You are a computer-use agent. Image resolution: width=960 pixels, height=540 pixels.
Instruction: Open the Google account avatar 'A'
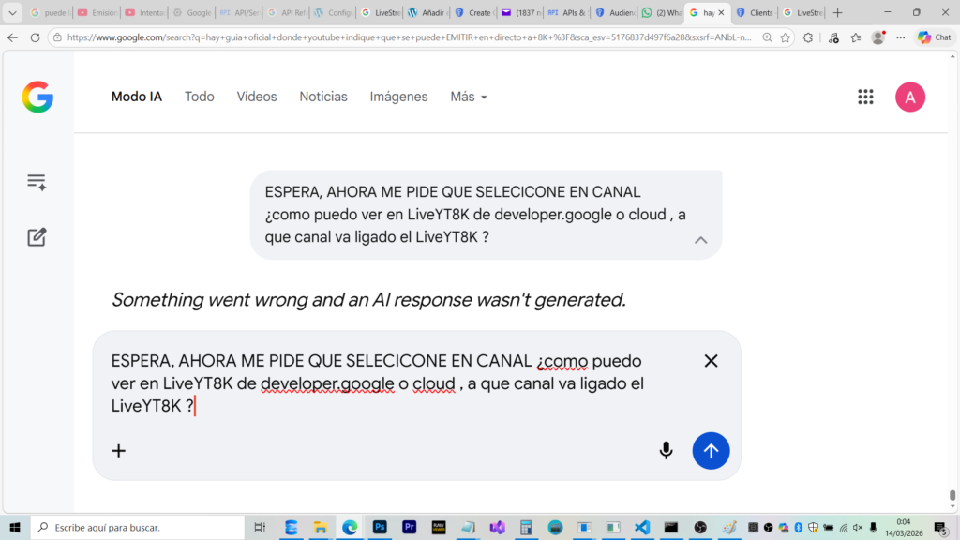coord(909,97)
